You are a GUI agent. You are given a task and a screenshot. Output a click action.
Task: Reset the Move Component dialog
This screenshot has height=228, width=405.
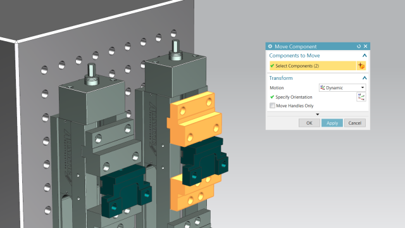click(x=359, y=46)
